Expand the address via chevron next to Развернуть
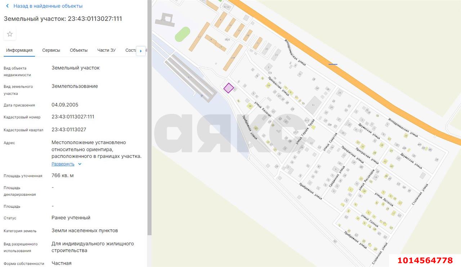The height and width of the screenshot is (267, 461). point(80,164)
